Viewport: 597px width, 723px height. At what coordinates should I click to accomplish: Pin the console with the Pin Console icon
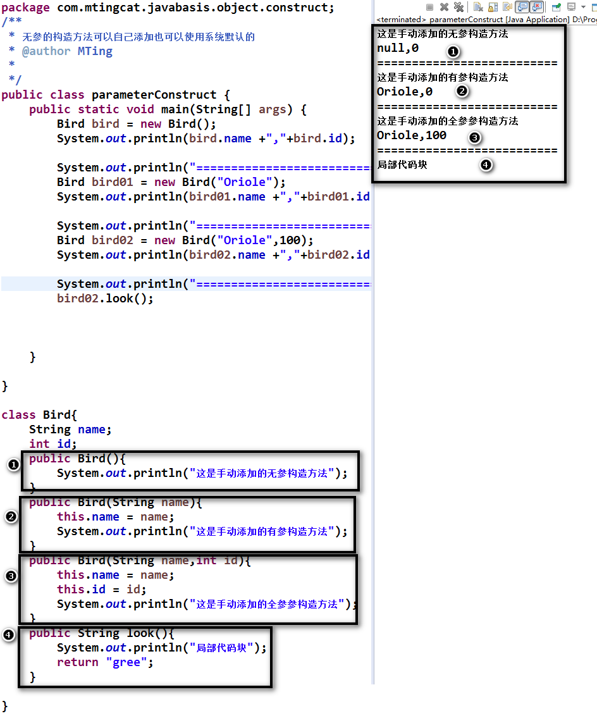(x=557, y=7)
